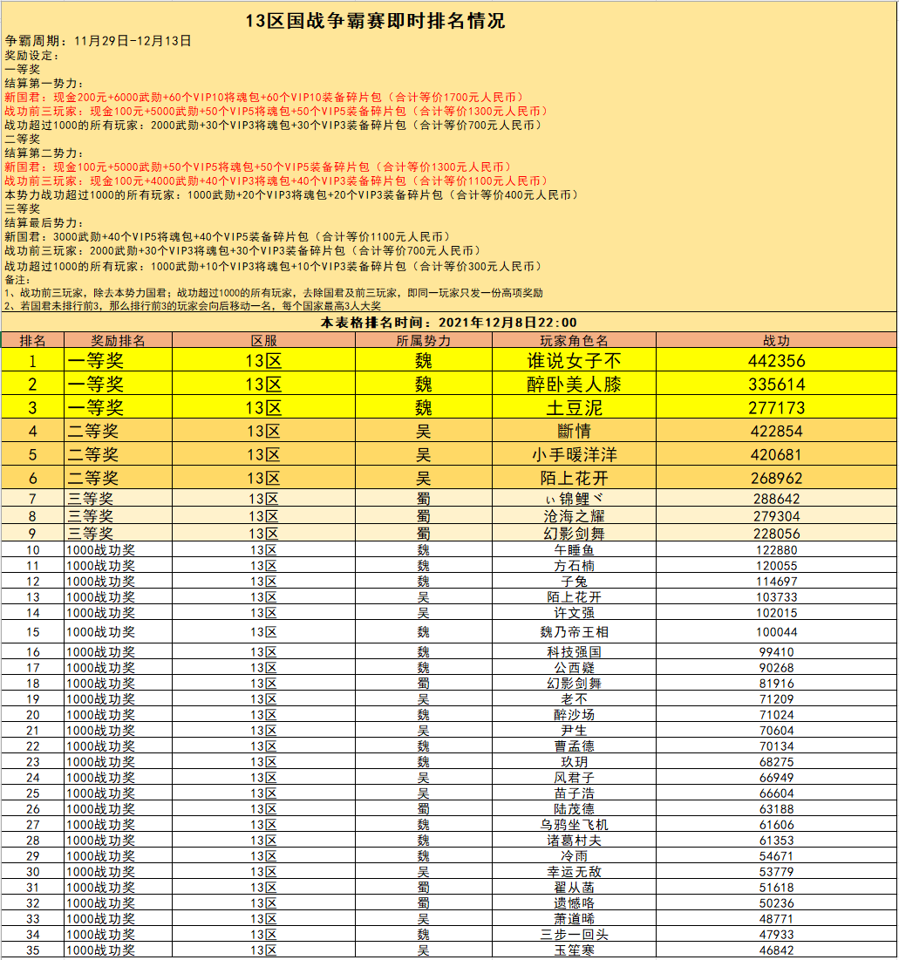Select player name 玉笙寒
Viewport: 899px width, 960px height.
(575, 950)
